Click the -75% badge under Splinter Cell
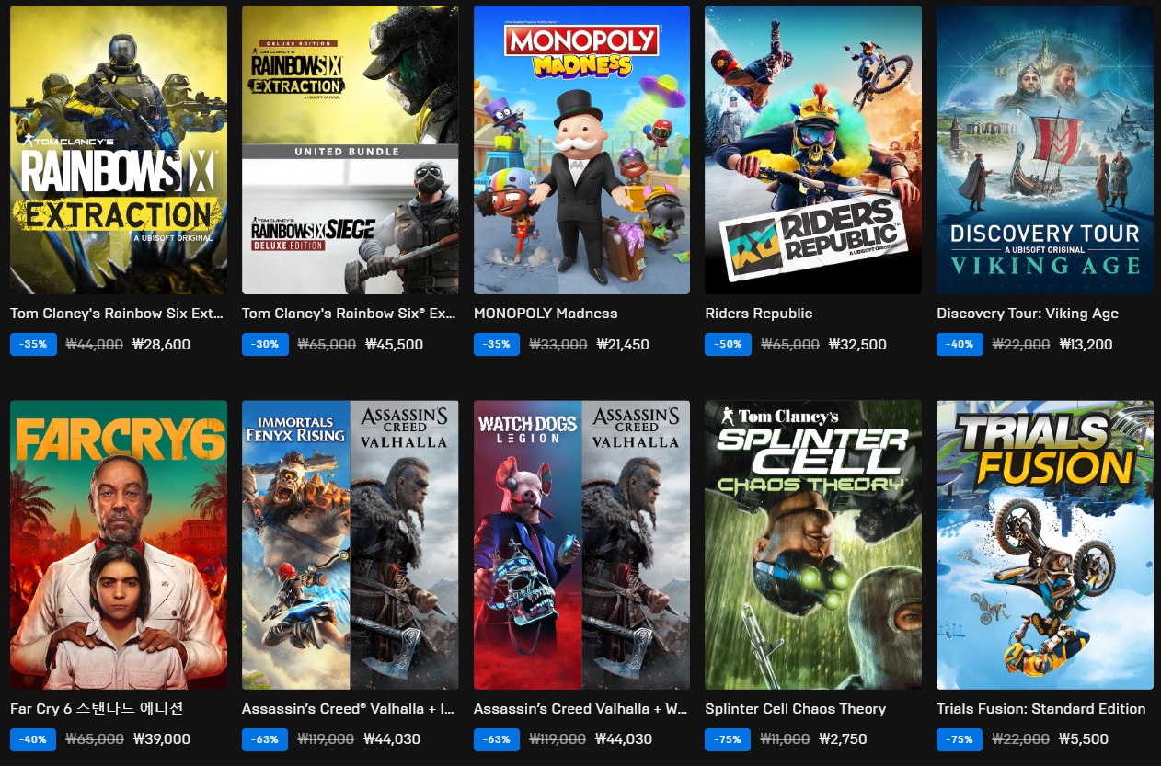 point(729,739)
